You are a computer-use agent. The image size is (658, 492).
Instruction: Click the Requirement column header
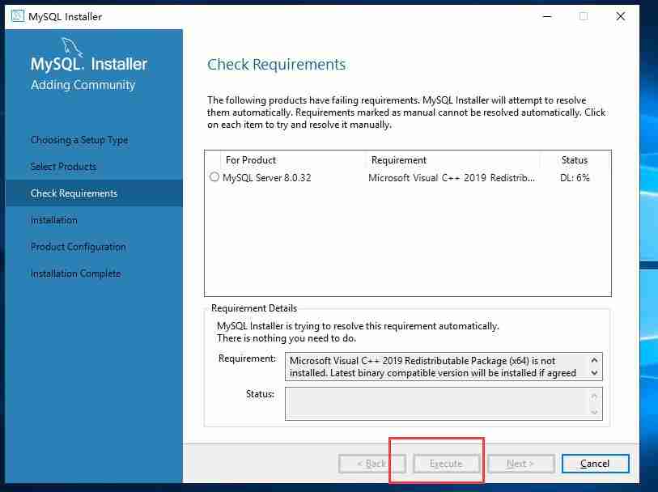pos(398,159)
